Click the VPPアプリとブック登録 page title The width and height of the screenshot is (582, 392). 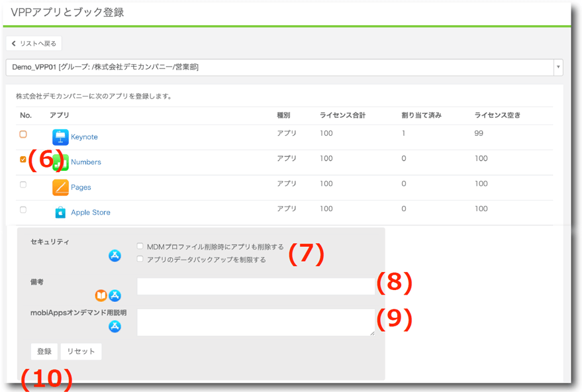(67, 12)
